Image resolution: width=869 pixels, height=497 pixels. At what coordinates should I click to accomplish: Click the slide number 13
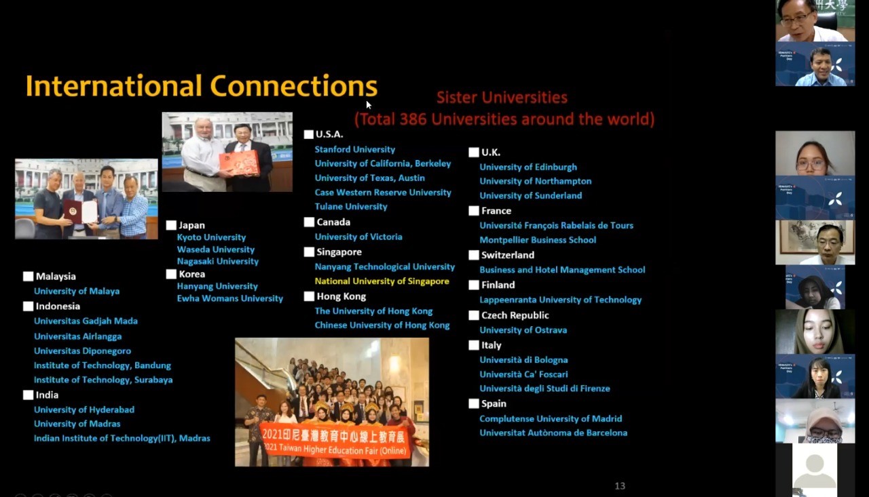pyautogui.click(x=620, y=485)
